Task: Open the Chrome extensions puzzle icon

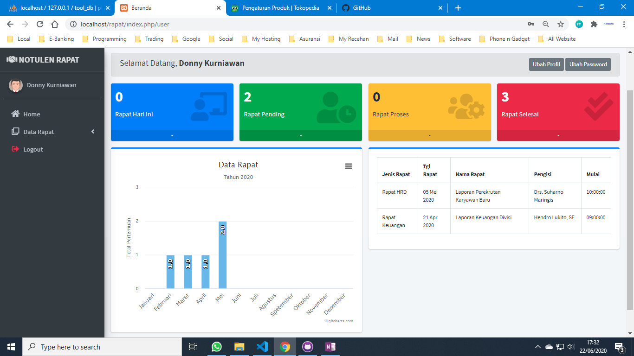Action: [x=594, y=24]
